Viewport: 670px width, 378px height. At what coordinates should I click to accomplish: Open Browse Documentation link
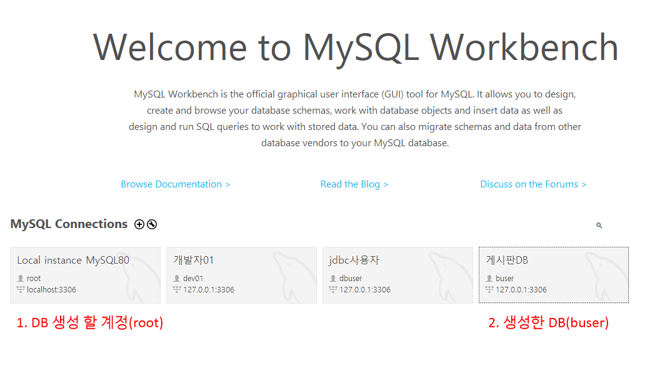tap(176, 184)
